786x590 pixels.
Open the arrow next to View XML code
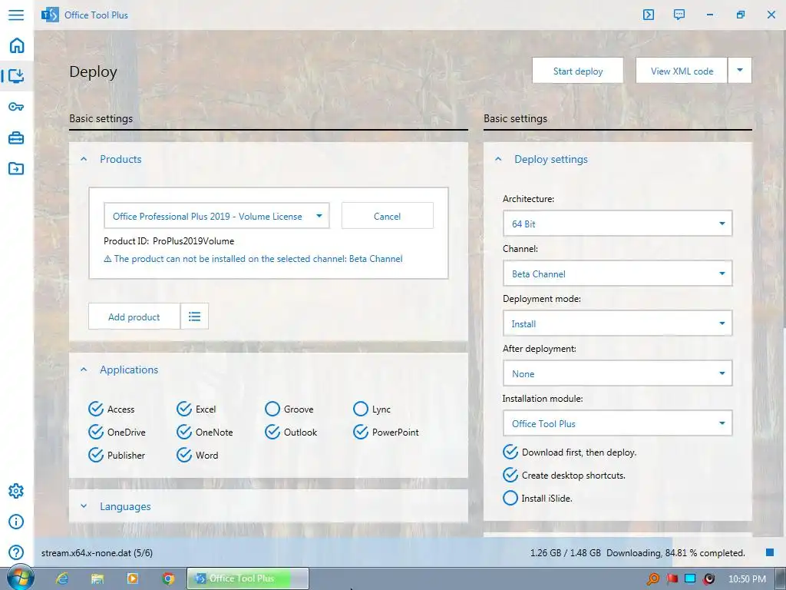(739, 71)
